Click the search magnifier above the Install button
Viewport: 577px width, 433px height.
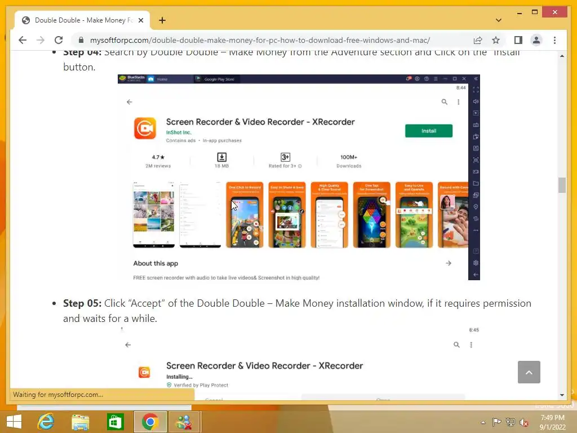[445, 102]
